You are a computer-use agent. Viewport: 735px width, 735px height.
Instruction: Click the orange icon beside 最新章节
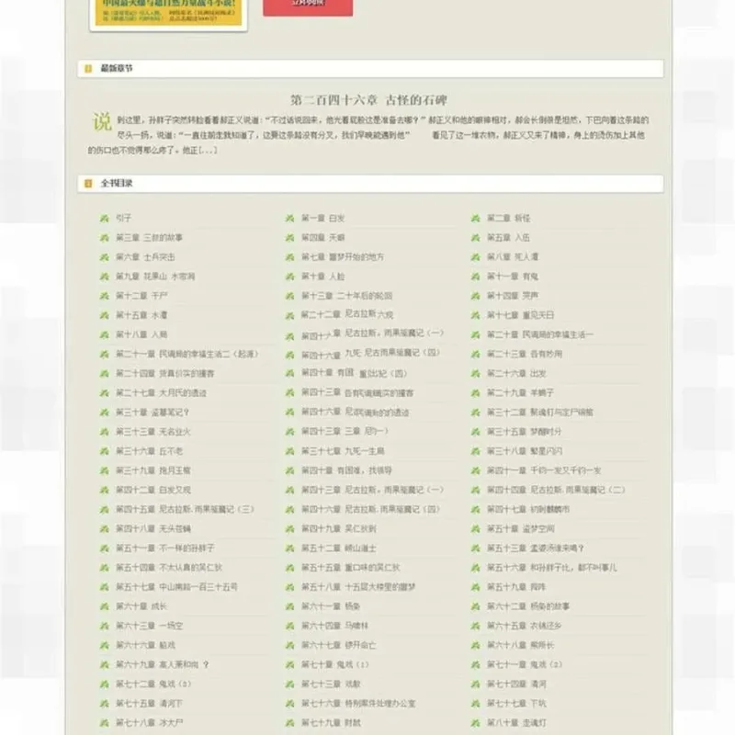[x=88, y=69]
